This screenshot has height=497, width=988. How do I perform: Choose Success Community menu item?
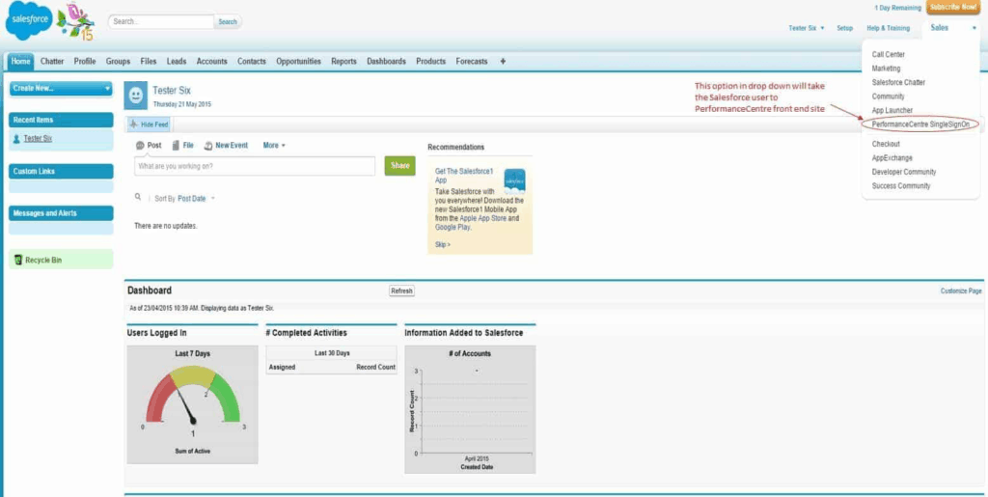(901, 186)
